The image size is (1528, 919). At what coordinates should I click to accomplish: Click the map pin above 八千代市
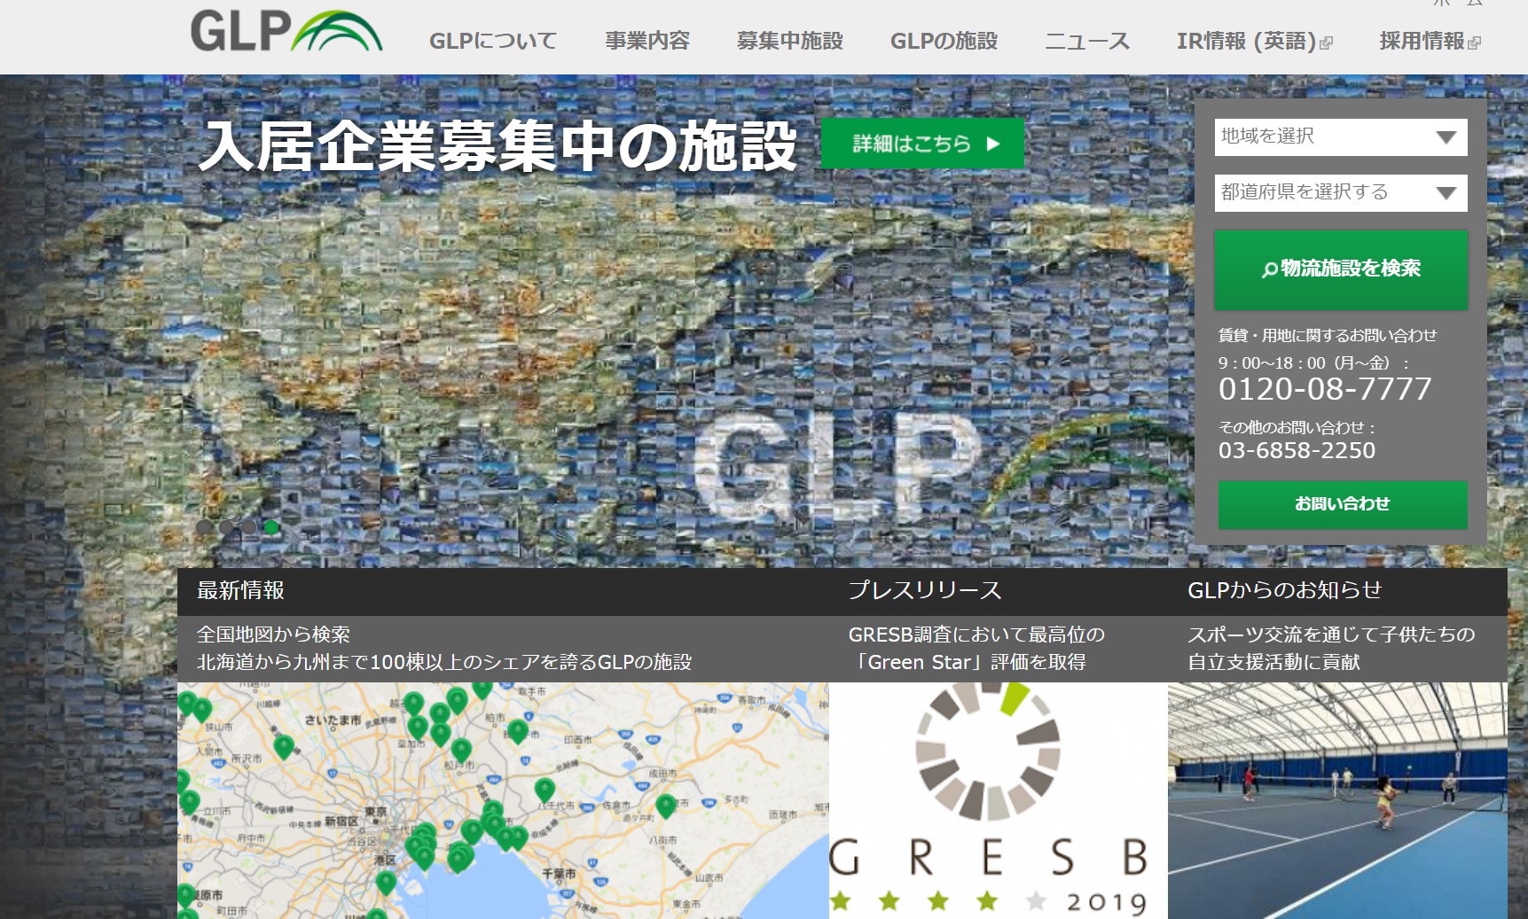pyautogui.click(x=545, y=790)
